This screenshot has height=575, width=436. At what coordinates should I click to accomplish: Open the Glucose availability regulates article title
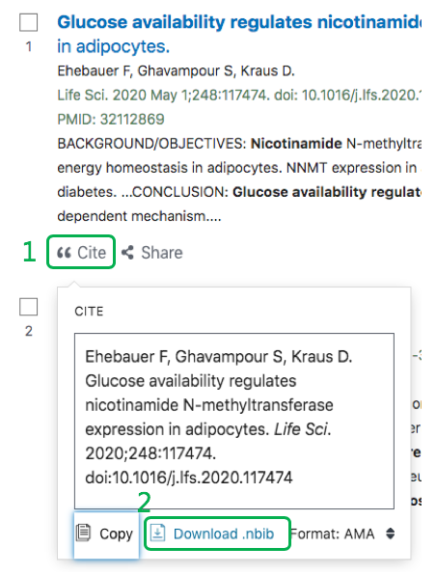(x=239, y=34)
